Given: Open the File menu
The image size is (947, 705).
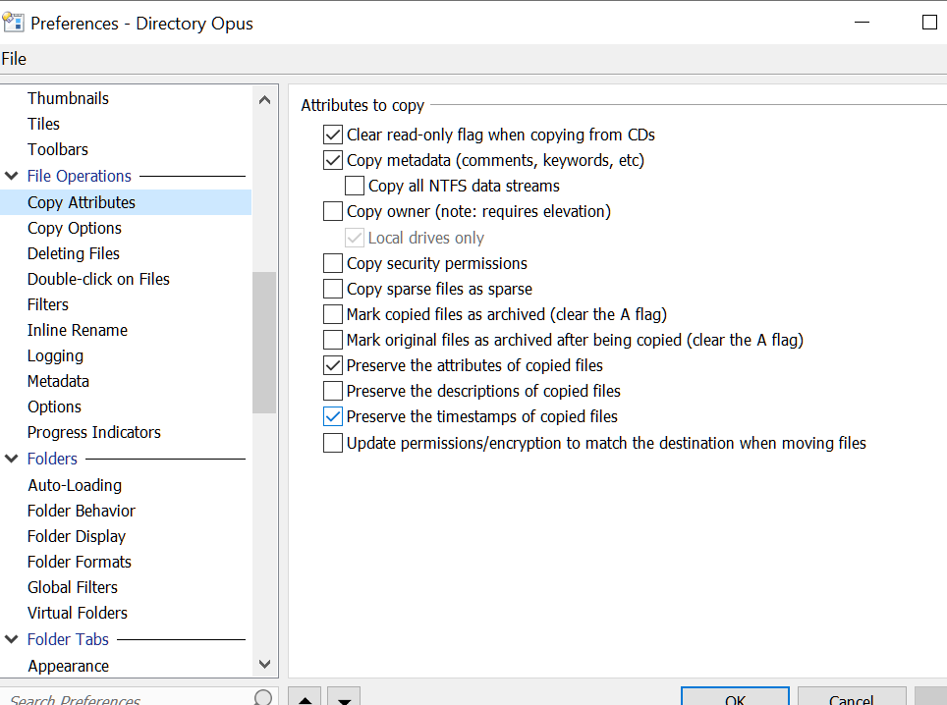Looking at the screenshot, I should click(14, 59).
